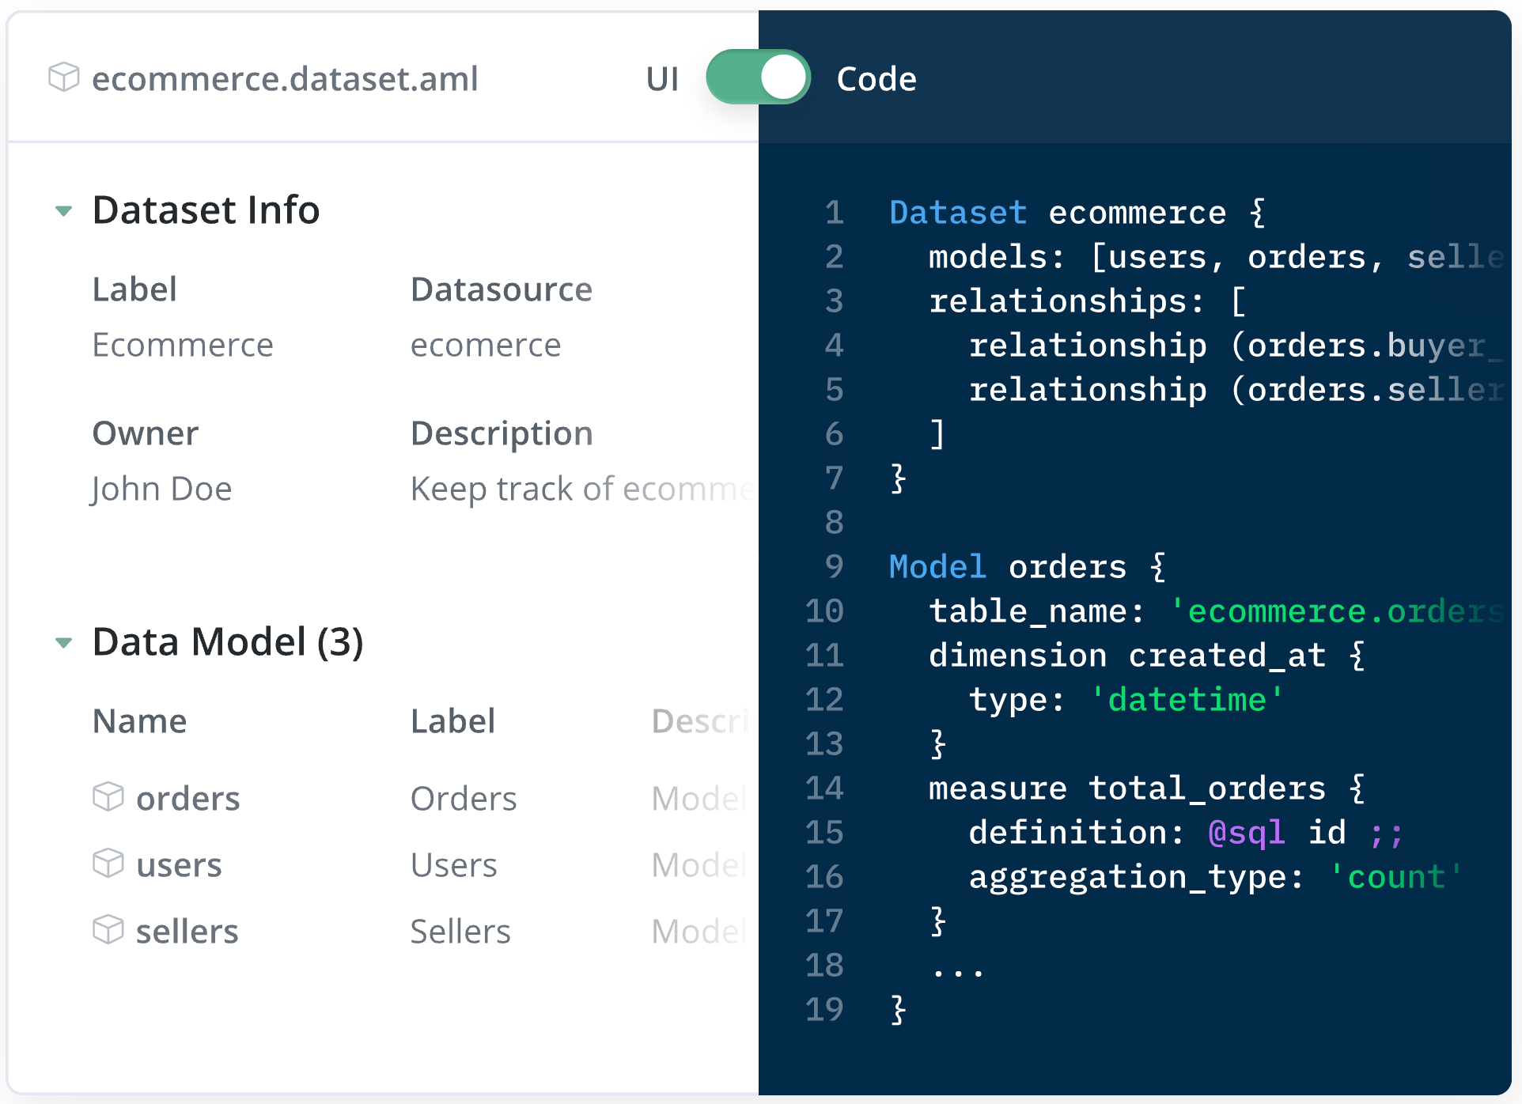Click the 'definition: @sql id ;;' line
The height and width of the screenshot is (1104, 1522).
[1187, 833]
